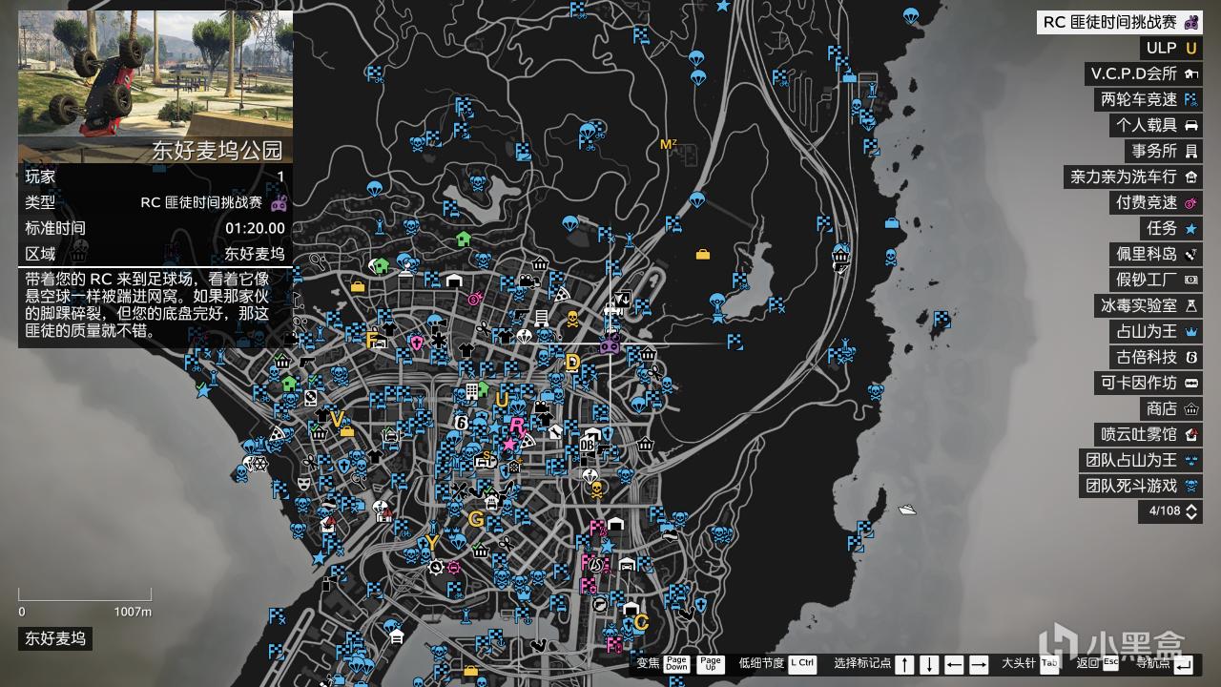This screenshot has width=1221, height=687.
Task: Choose V.C.P.D会所 from the legend
Action: pyautogui.click(x=1145, y=73)
